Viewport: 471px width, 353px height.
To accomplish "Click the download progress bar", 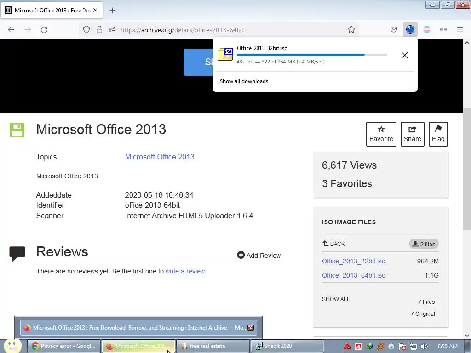I will 312,55.
